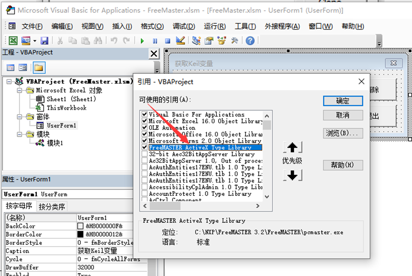Click the Redo toolbar icon
The image size is (412, 276).
(126, 41)
